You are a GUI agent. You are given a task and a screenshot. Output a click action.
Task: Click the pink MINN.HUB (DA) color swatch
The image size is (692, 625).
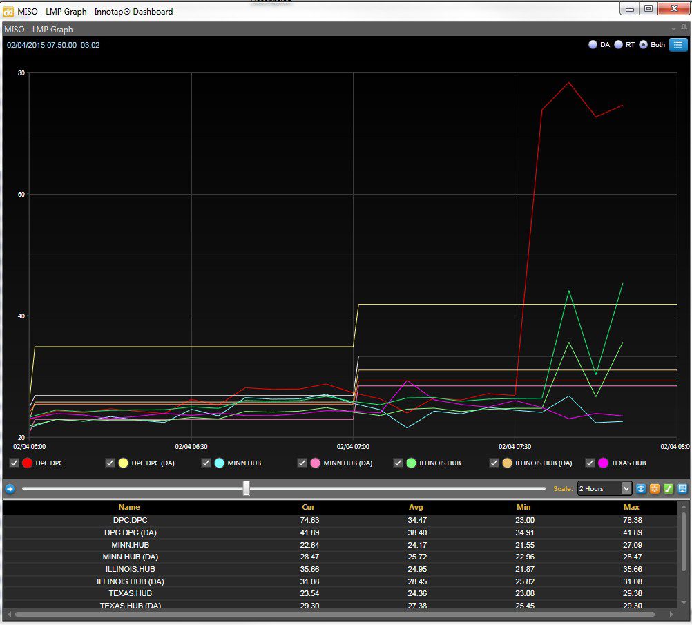(x=315, y=463)
